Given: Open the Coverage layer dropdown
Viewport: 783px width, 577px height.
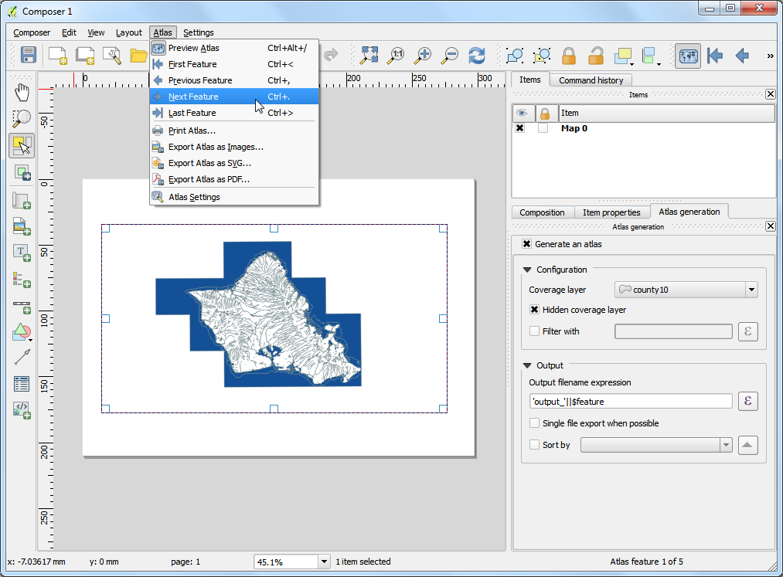Looking at the screenshot, I should (x=686, y=290).
